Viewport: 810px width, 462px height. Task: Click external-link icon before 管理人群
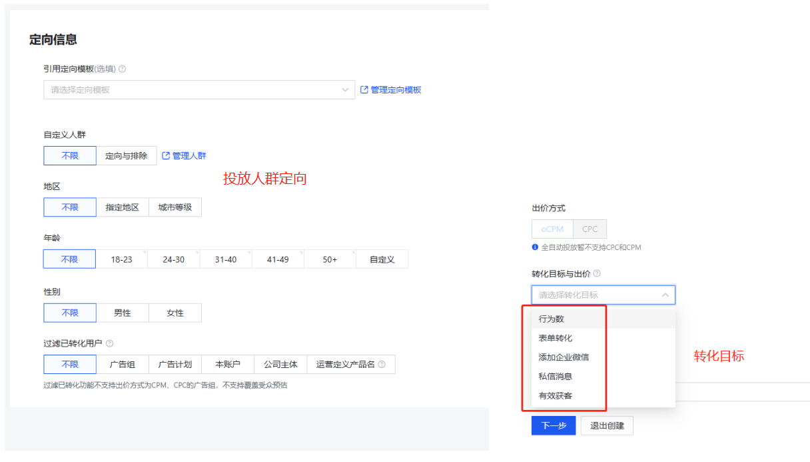tap(165, 155)
